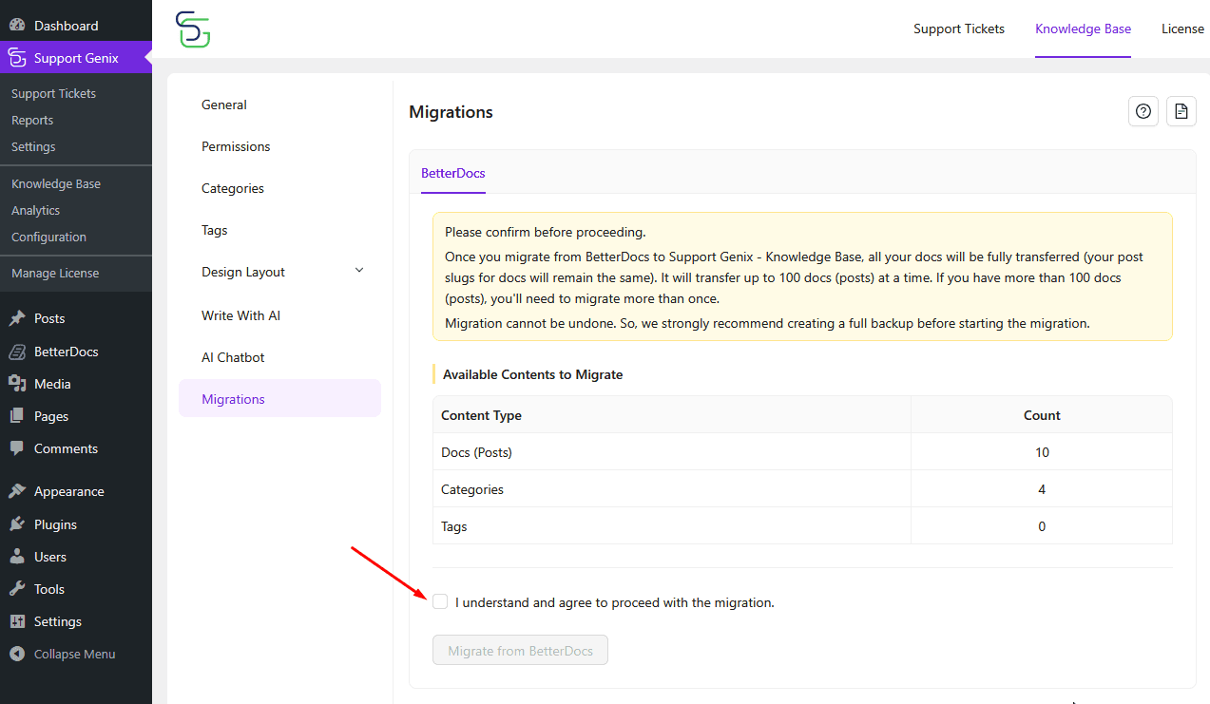The width and height of the screenshot is (1210, 704).
Task: Click the Docs (Posts) table cell
Action: click(672, 452)
